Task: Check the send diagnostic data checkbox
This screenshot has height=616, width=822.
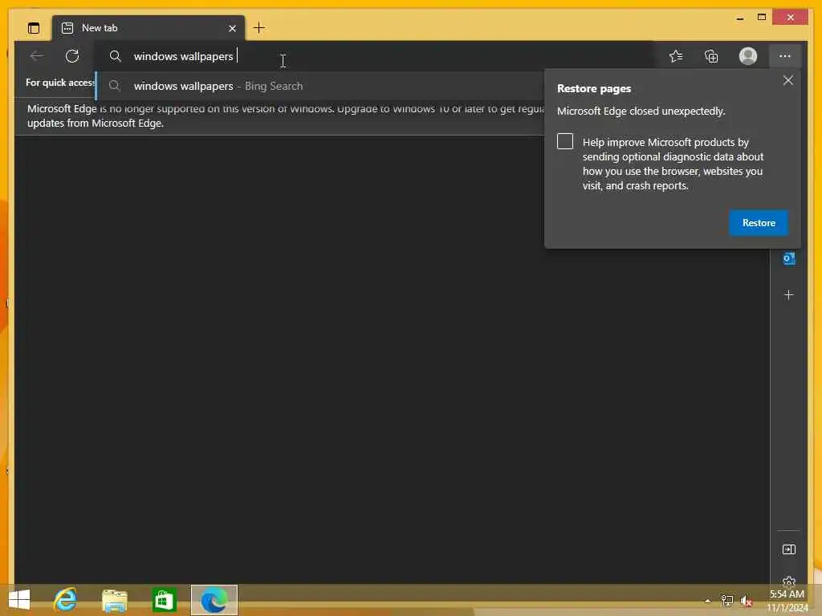Action: pyautogui.click(x=565, y=141)
